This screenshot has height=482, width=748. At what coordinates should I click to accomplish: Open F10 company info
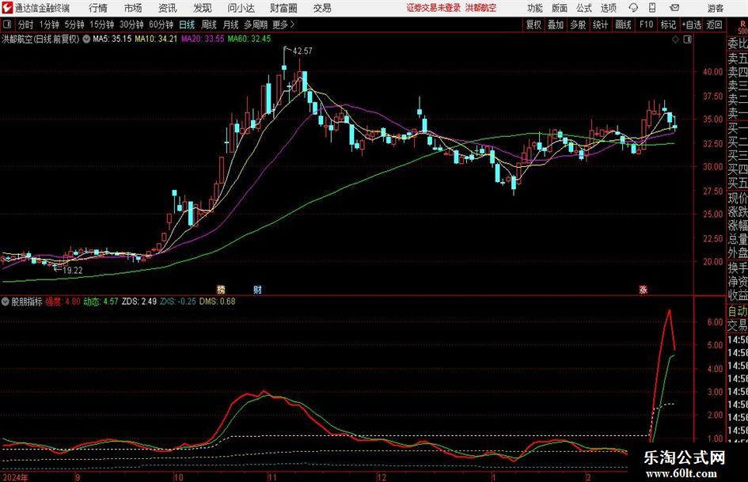coord(647,25)
